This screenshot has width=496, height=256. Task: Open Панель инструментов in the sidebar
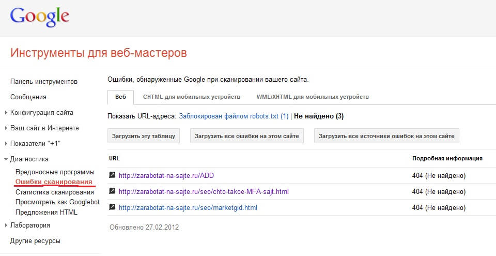click(44, 82)
